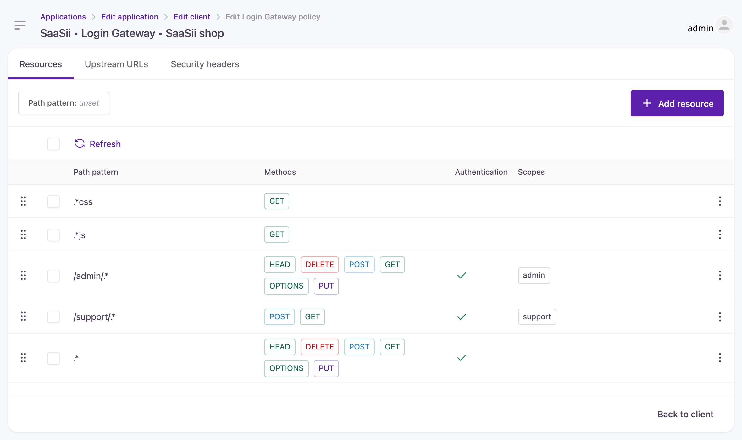Click the drag handle for /support/.* row
742x440 pixels.
coord(23,316)
